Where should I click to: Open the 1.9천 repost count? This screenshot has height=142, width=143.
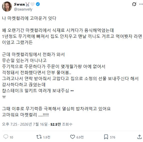46,137
